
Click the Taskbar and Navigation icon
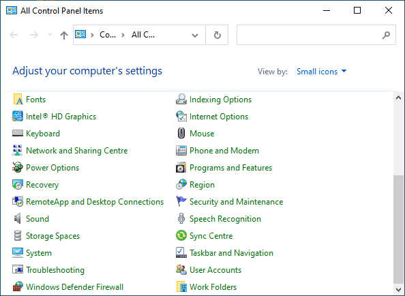(181, 253)
